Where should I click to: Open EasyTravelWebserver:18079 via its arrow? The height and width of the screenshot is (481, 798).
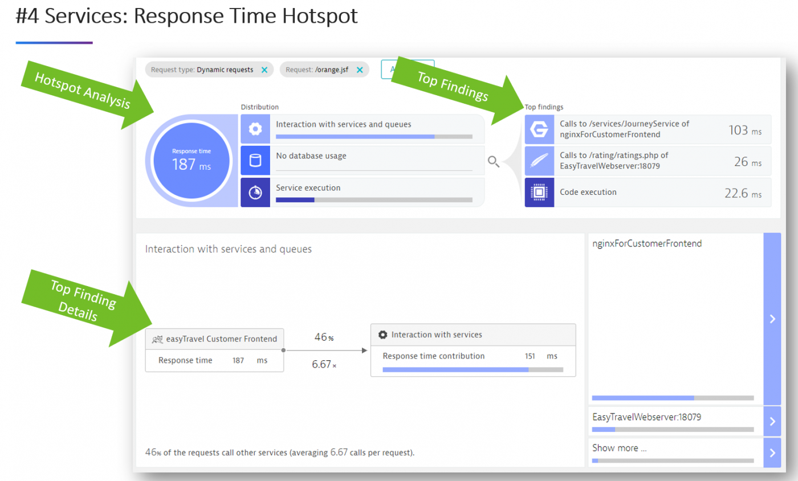(x=772, y=421)
